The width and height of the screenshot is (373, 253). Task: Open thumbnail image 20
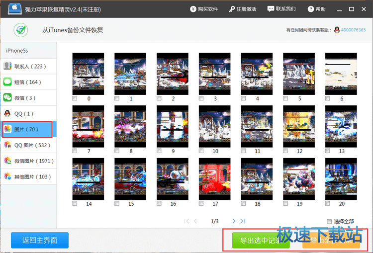click(x=341, y=179)
